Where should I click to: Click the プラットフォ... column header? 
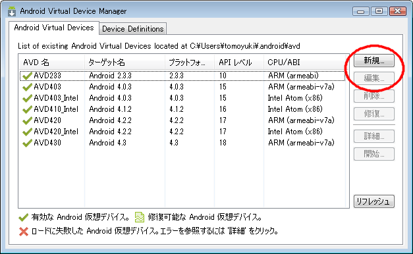pos(190,63)
